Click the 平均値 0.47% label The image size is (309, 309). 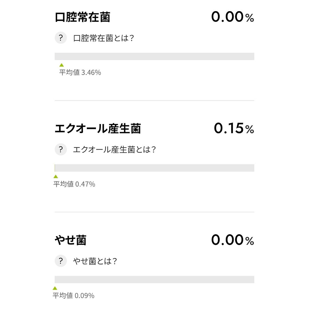coord(74,184)
